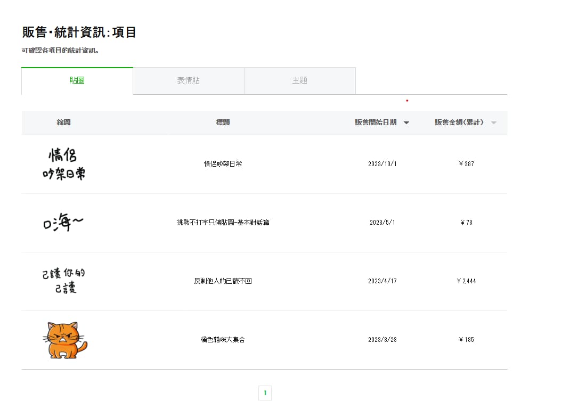Select the ¥2,444 sales amount cell
The width and height of the screenshot is (562, 401).
[466, 281]
